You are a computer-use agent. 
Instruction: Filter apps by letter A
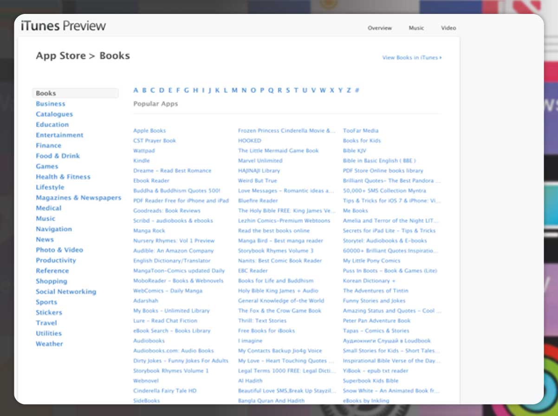[136, 91]
